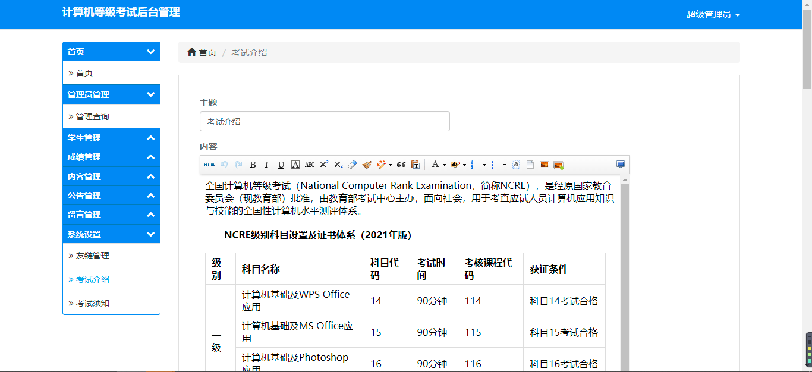Insert a numbered list
812x372 pixels.
coord(475,165)
